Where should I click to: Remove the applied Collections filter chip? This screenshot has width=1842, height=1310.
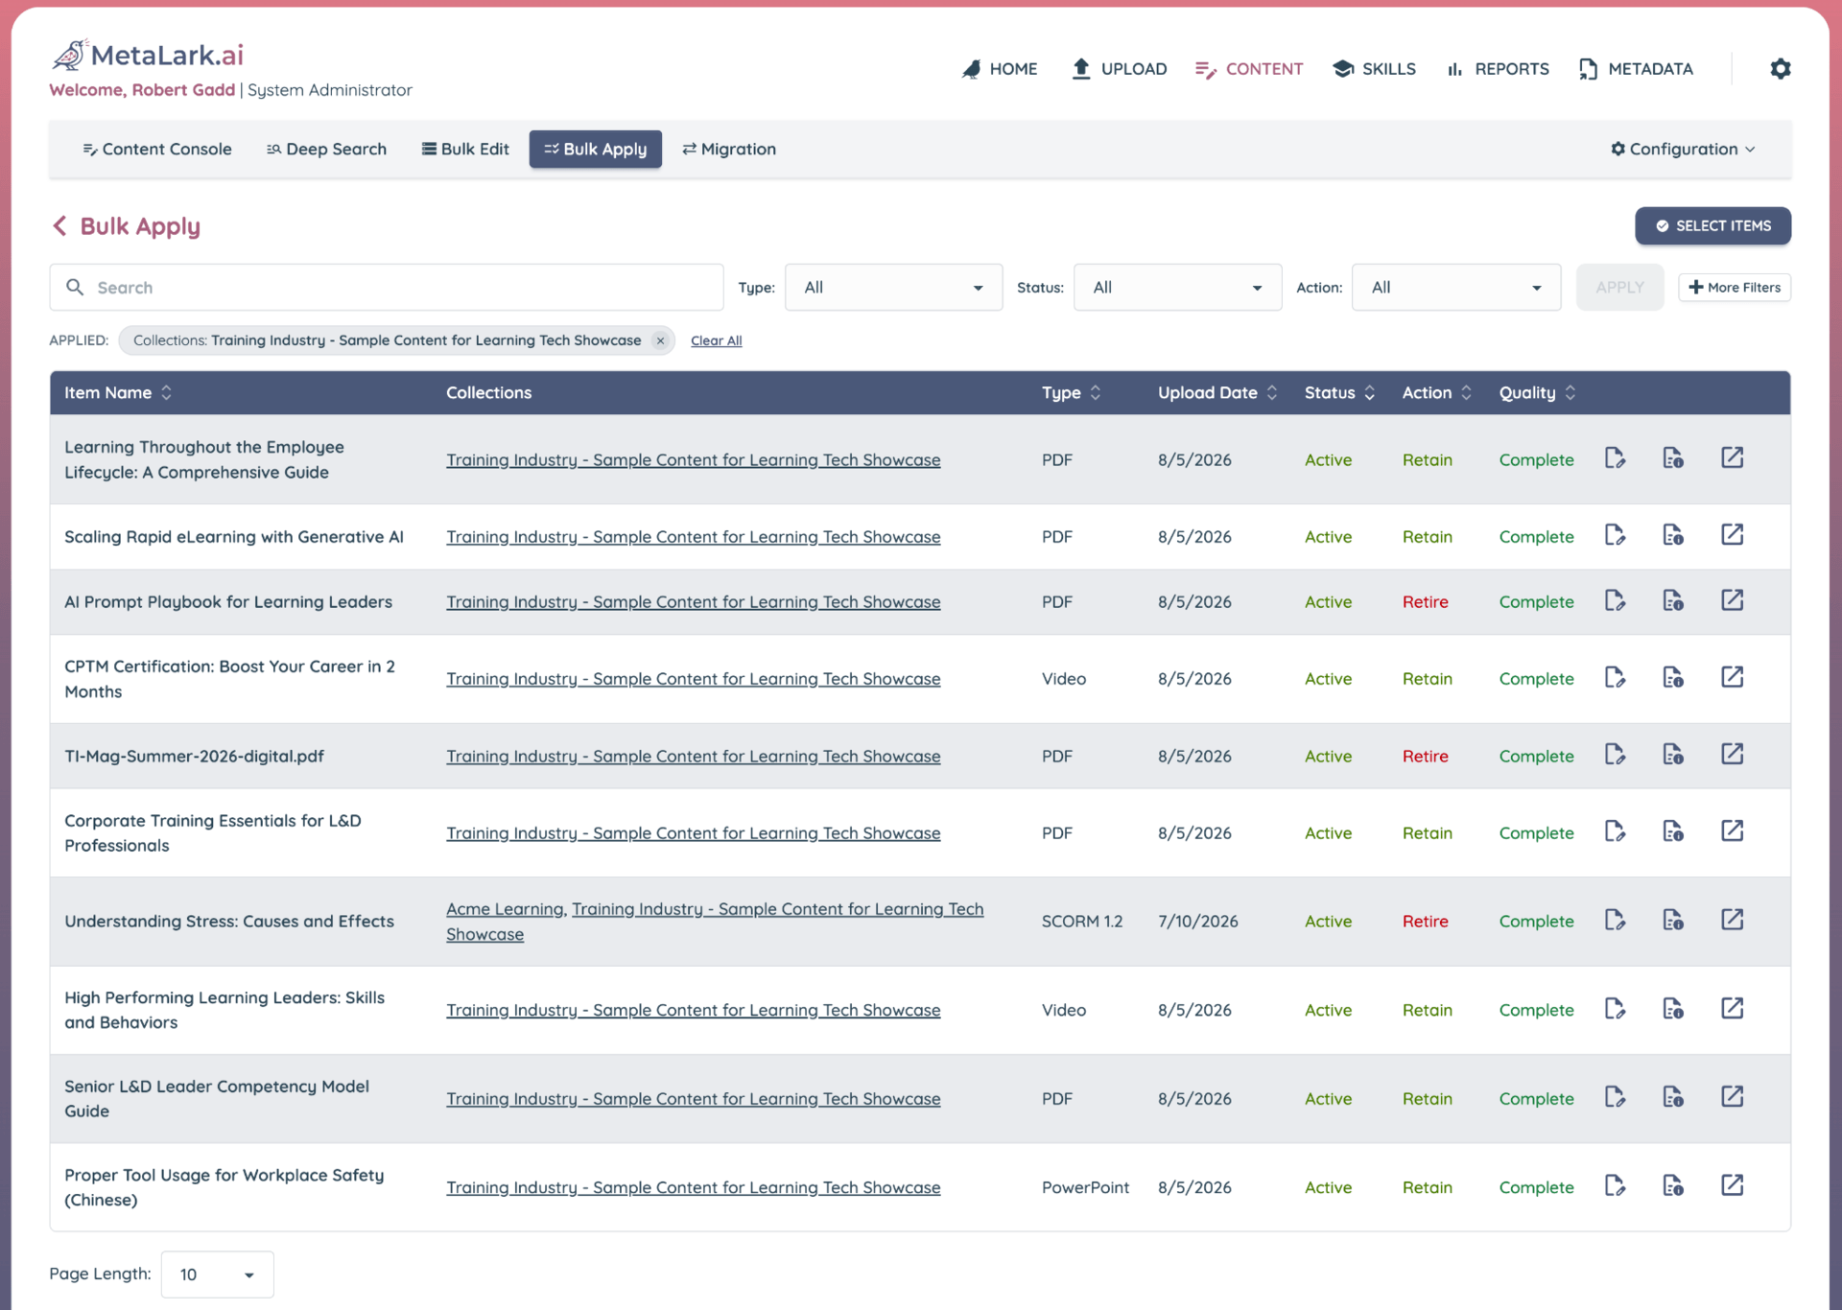[660, 340]
